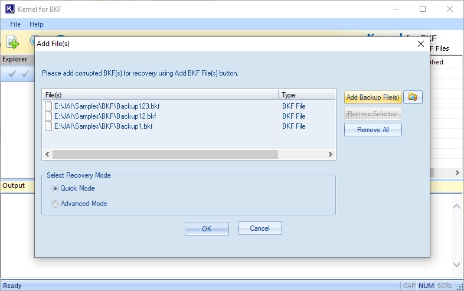The image size is (464, 291).
Task: Click NUM indicator in status bar
Action: [426, 286]
